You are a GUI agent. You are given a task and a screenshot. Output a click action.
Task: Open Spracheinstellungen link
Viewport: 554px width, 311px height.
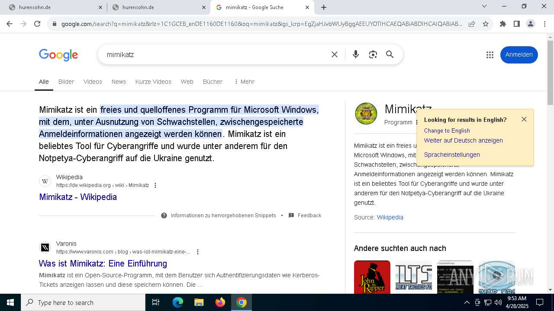452,155
